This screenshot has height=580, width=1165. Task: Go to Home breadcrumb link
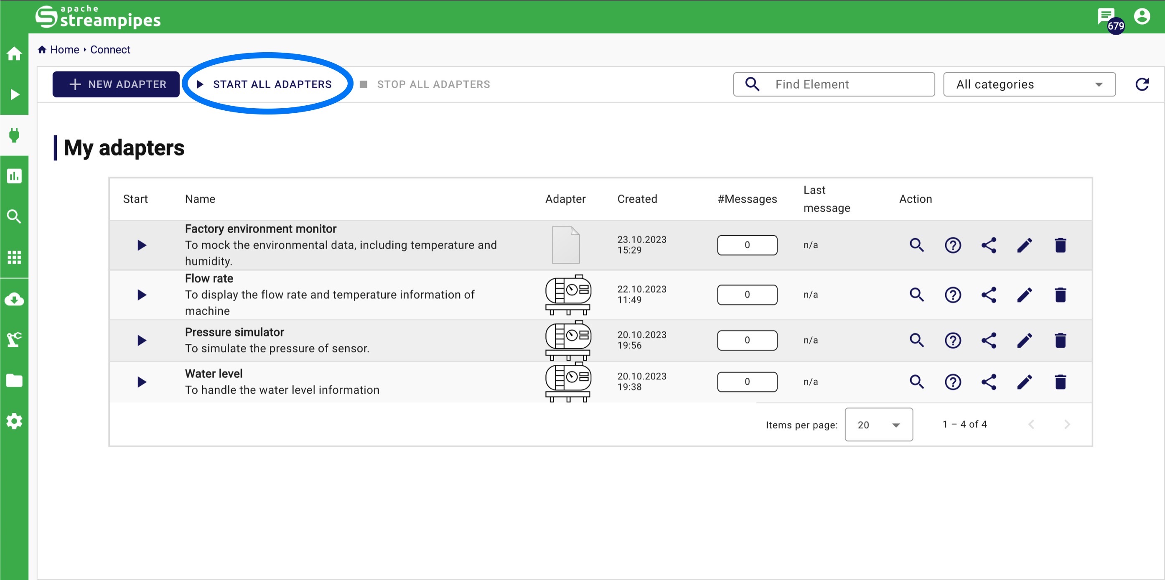click(x=64, y=50)
